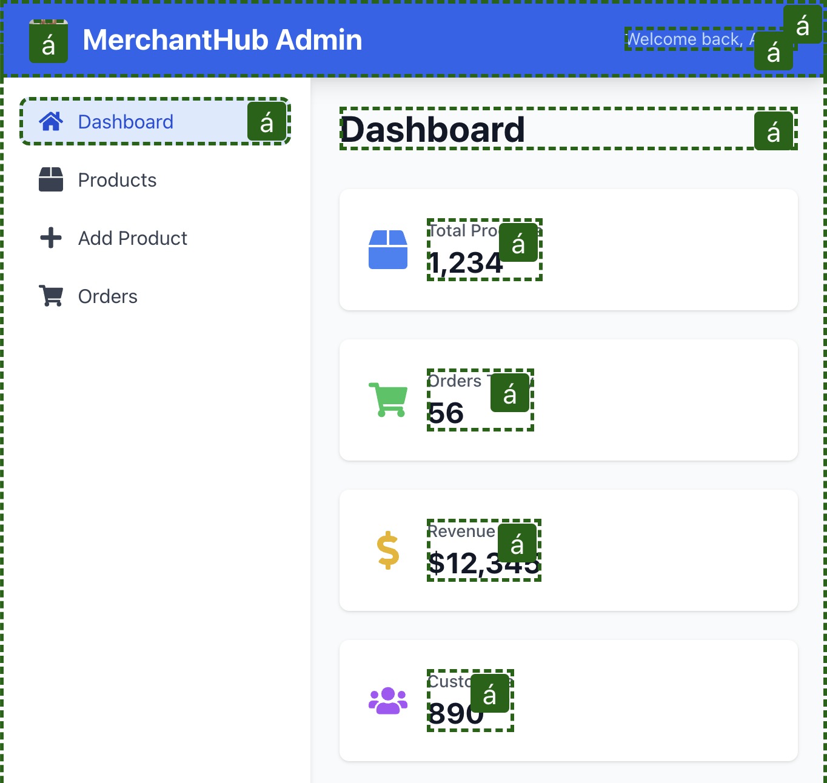Image resolution: width=827 pixels, height=783 pixels.
Task: Click the plus icon beside Add Product
Action: [52, 238]
